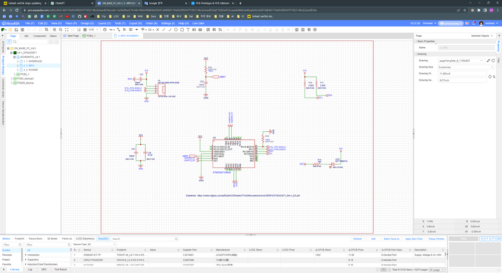This screenshot has height=273, width=502.
Task: Select the PCB2_backup2 tree item
Action: (x=25, y=78)
